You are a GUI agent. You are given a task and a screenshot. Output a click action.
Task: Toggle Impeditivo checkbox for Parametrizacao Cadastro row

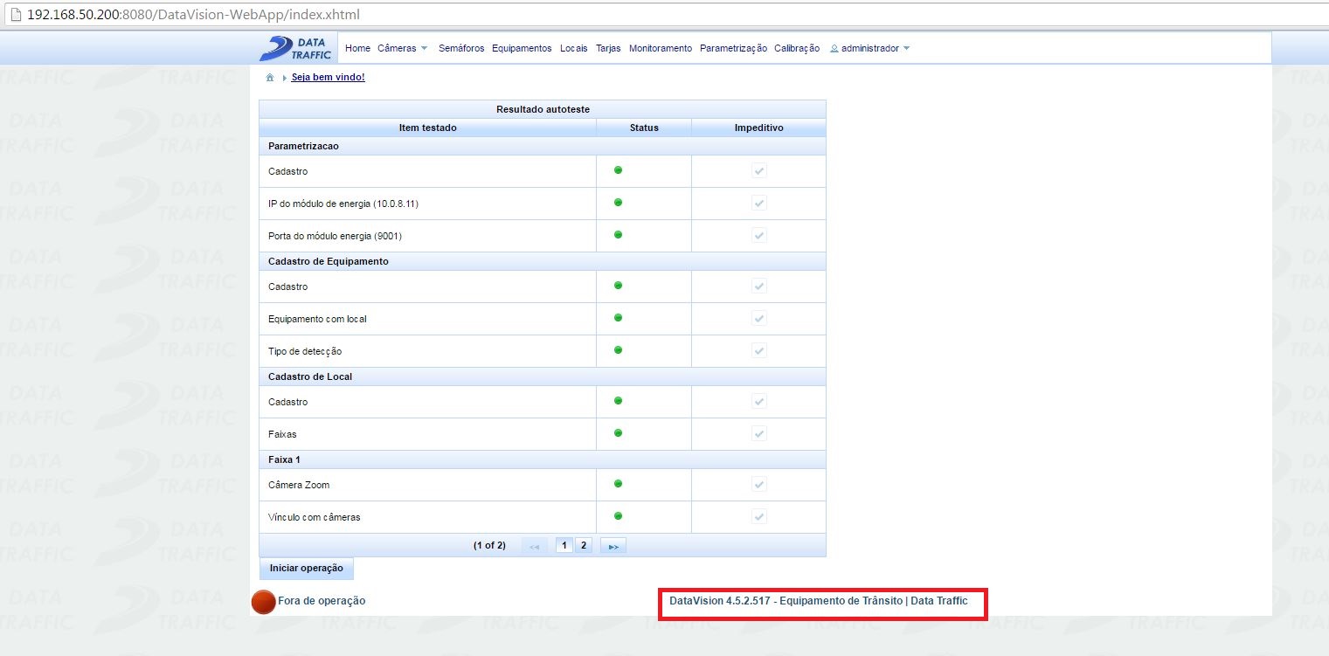coord(759,170)
